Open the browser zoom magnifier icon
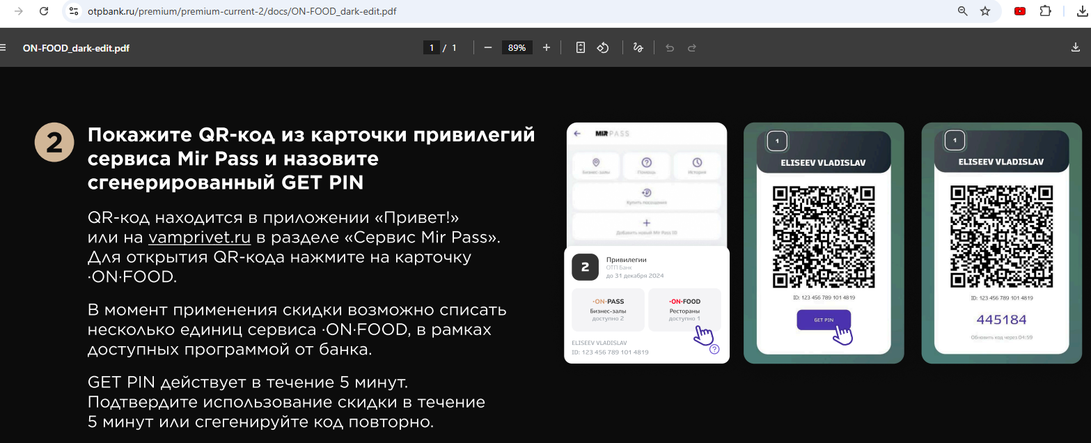1091x443 pixels. point(963,11)
